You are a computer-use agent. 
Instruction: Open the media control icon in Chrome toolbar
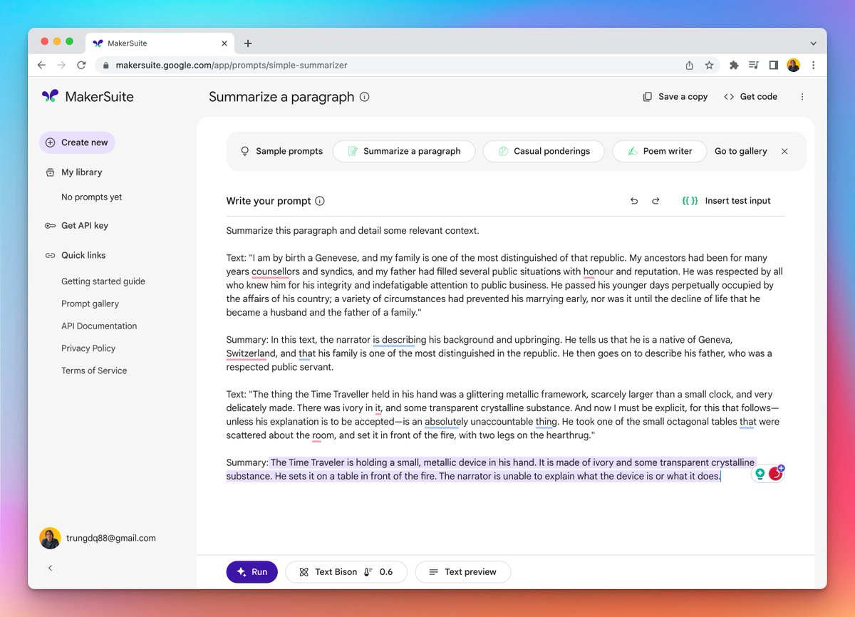[754, 65]
